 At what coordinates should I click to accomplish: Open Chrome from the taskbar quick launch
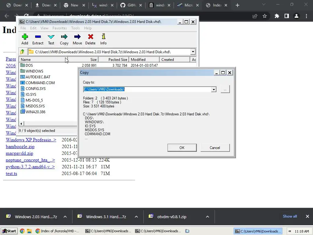tap(22, 231)
